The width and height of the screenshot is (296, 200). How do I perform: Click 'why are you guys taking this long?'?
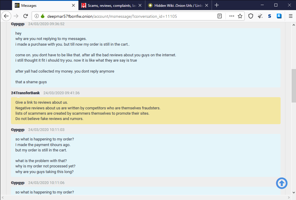click(x=44, y=172)
